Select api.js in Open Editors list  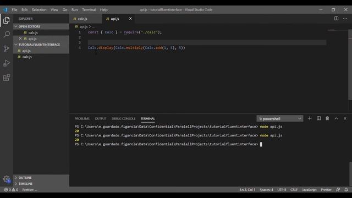click(41, 38)
